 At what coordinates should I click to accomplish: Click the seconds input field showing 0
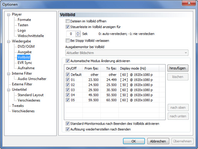(71, 34)
